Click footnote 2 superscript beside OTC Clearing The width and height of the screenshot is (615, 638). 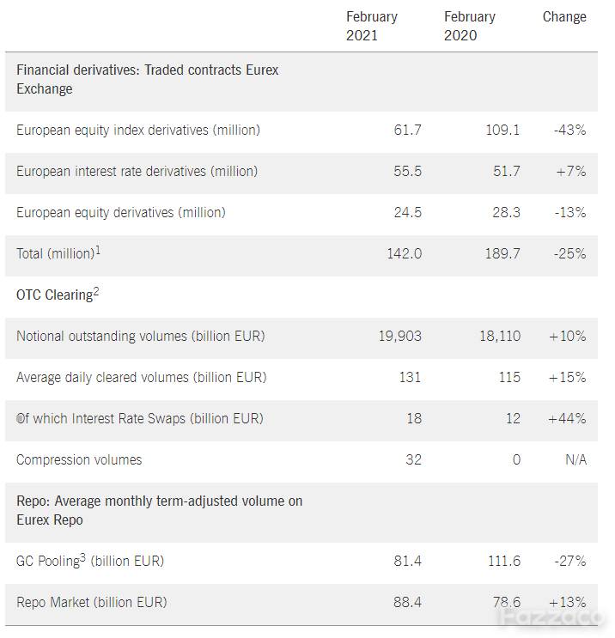[95, 291]
